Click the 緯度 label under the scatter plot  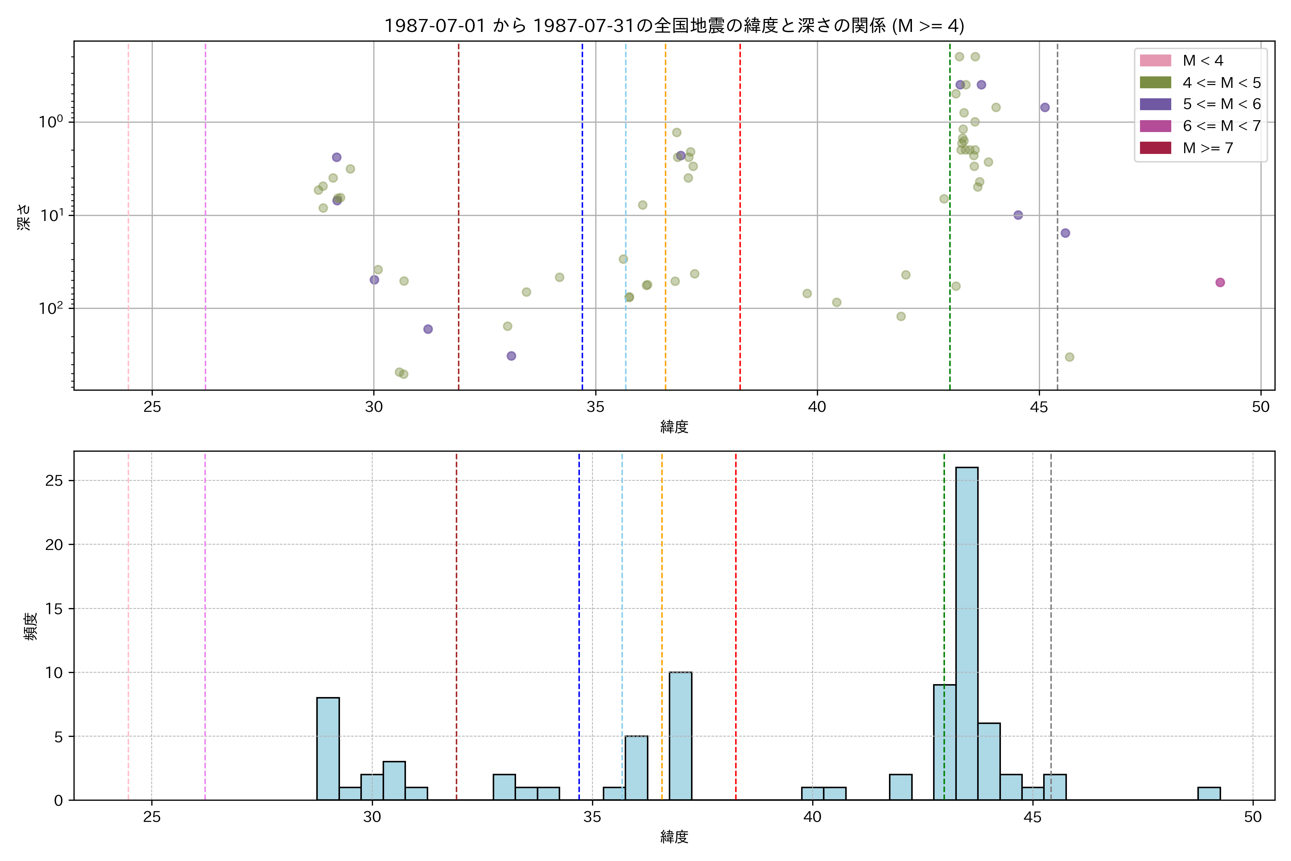(674, 427)
